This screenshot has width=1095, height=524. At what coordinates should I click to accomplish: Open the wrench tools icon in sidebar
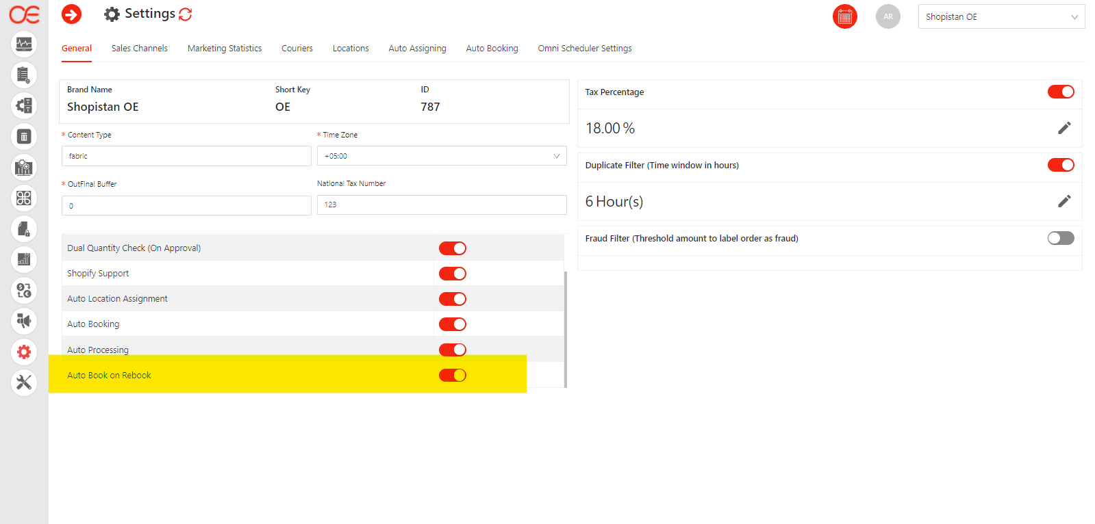coord(24,382)
